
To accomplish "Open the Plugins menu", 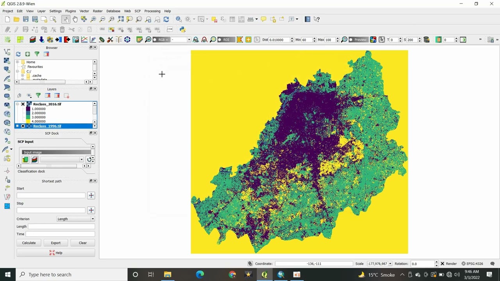I will [70, 11].
